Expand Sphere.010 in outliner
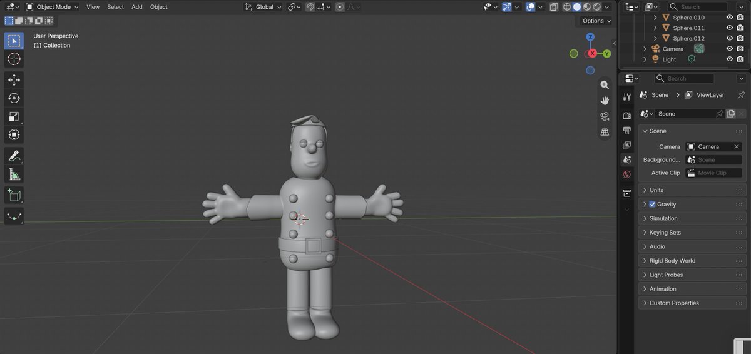The width and height of the screenshot is (751, 354). [x=655, y=18]
